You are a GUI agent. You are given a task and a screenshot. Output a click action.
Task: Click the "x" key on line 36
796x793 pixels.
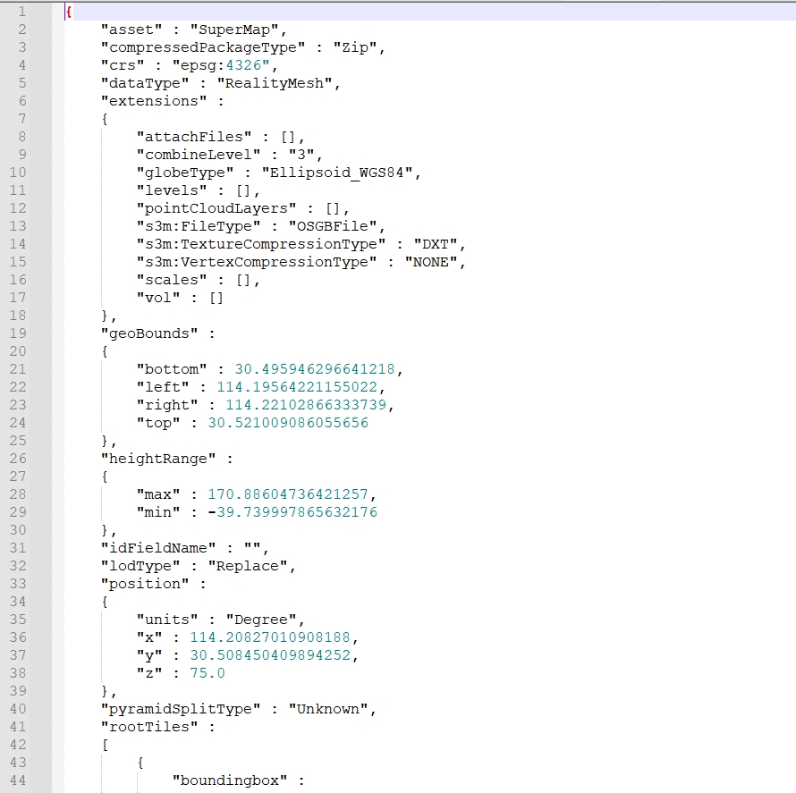pos(149,637)
